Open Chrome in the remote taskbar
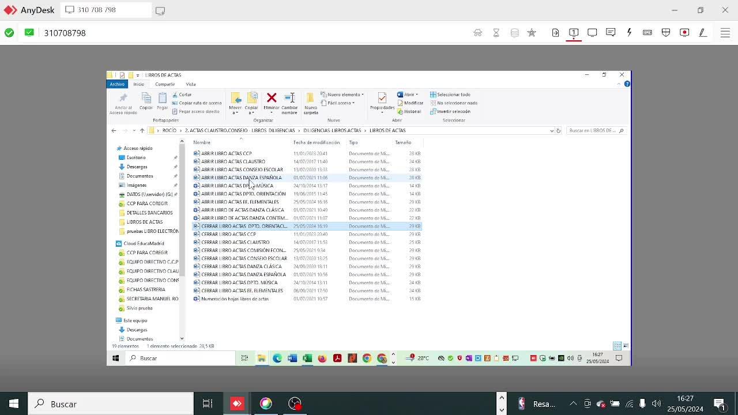Viewport: 738px width, 415px height. [367, 359]
